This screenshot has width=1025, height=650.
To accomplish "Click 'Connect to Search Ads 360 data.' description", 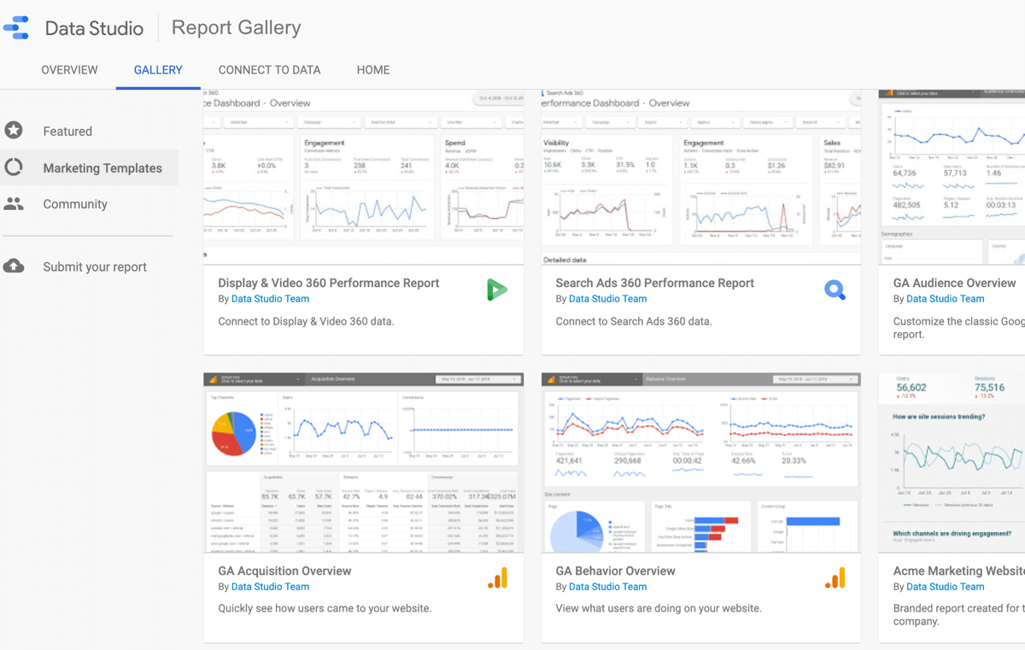I will point(634,322).
